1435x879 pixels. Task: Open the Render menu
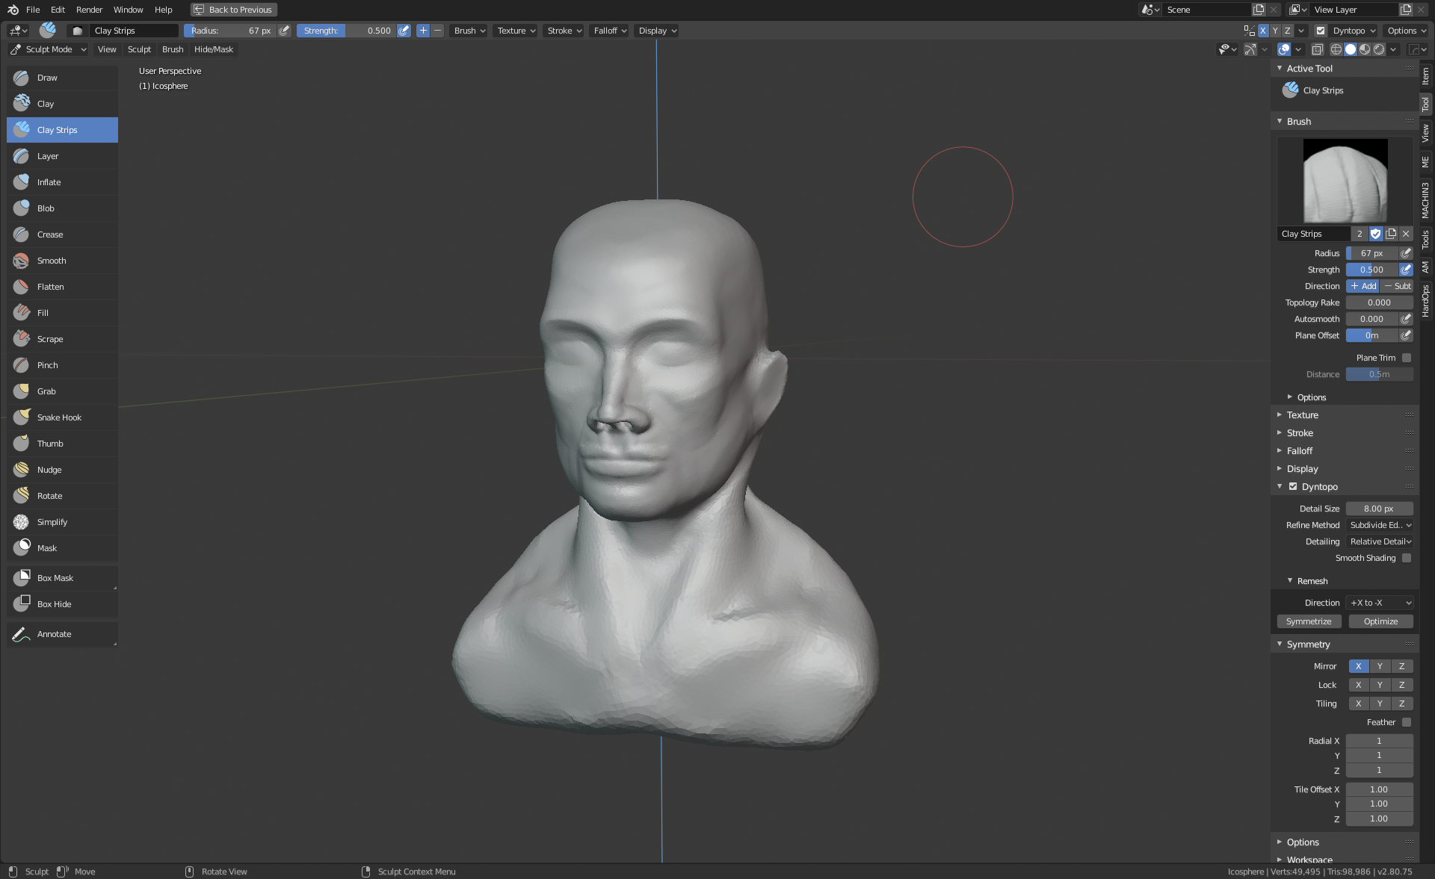tap(89, 10)
